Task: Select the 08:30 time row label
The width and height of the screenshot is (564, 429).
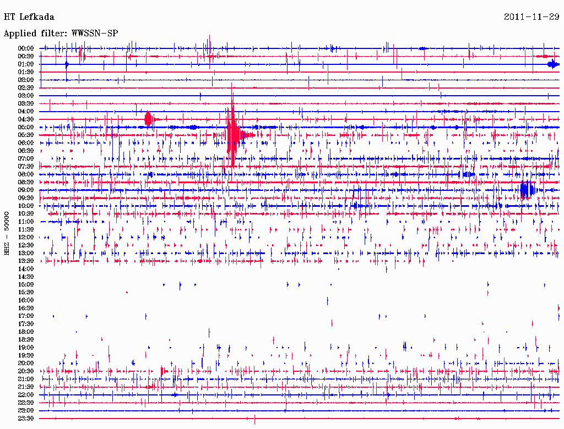Action: point(26,182)
